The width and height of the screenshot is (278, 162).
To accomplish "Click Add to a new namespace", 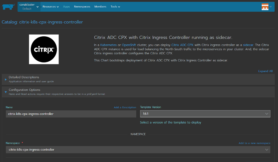I will (254, 143).
